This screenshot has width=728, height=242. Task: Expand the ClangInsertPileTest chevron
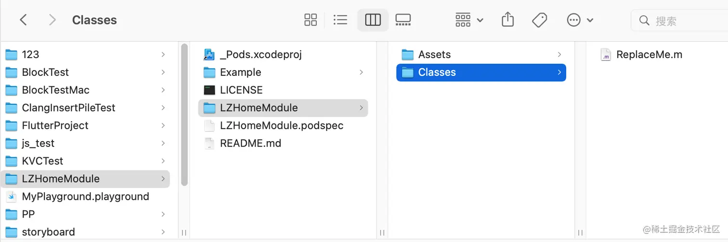(x=163, y=108)
